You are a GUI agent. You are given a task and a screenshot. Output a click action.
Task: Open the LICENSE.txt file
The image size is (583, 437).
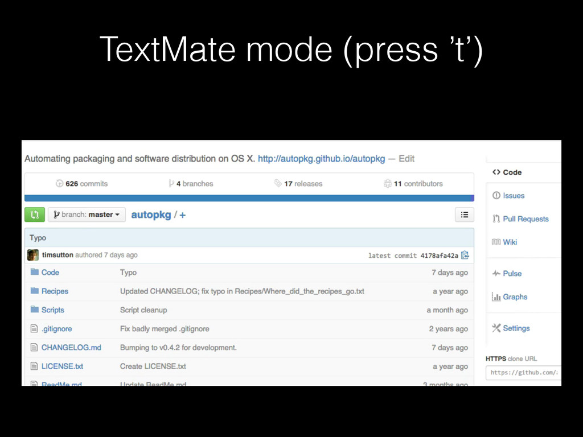tap(62, 366)
